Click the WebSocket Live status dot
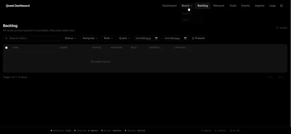Image resolution: width=291 pixels, height=134 pixels. (51, 131)
